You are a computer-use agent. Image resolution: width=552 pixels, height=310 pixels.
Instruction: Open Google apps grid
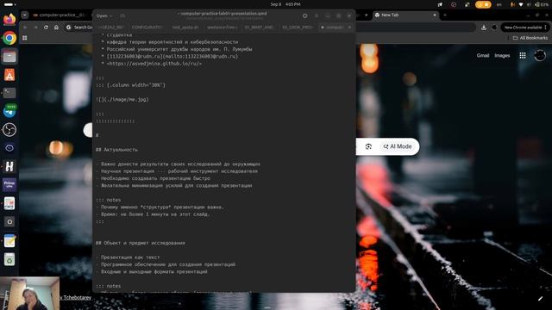click(523, 55)
